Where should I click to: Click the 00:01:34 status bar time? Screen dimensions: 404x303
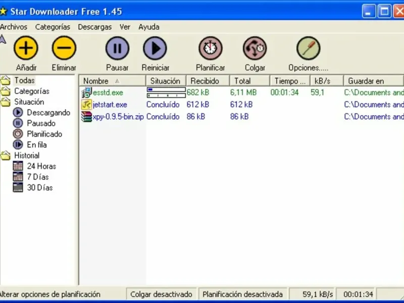[x=356, y=294]
